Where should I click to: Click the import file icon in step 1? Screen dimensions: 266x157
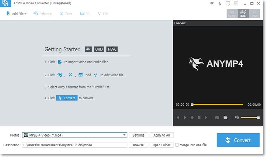click(60, 62)
